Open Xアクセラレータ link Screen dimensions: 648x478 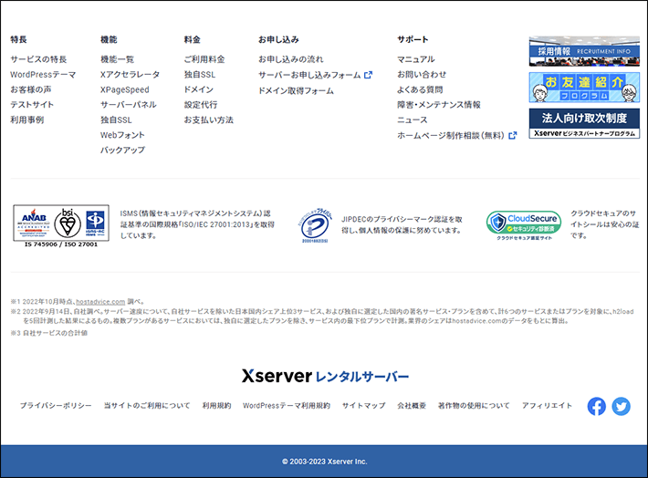click(x=130, y=75)
